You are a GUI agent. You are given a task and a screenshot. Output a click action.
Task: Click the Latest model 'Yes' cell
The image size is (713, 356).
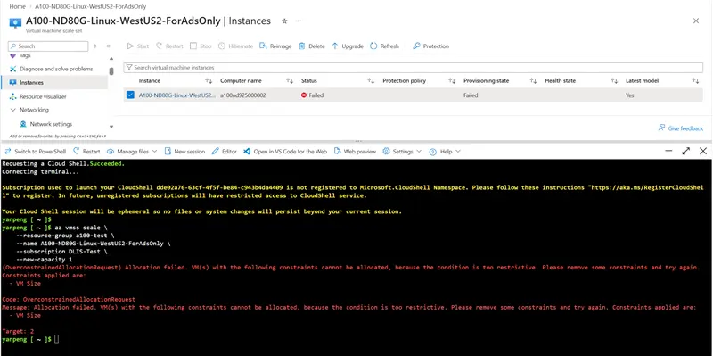point(630,95)
